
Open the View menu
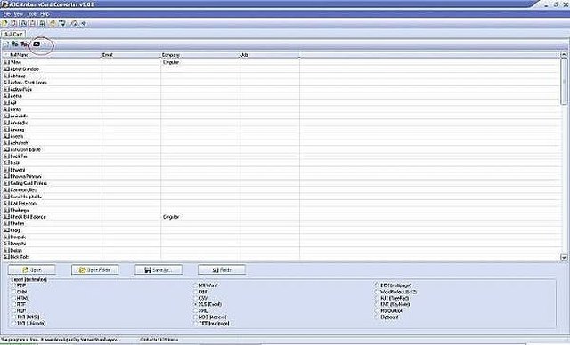click(x=18, y=14)
